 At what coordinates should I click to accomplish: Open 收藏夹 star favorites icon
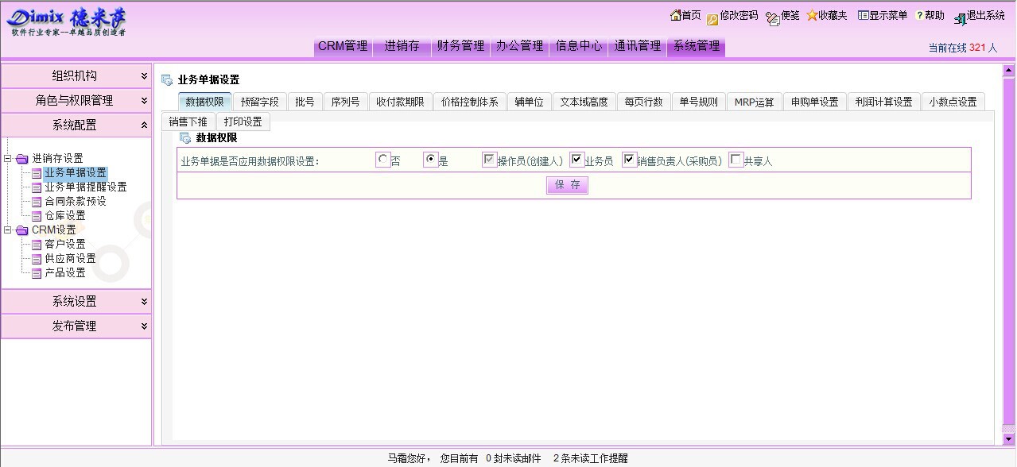pos(812,16)
